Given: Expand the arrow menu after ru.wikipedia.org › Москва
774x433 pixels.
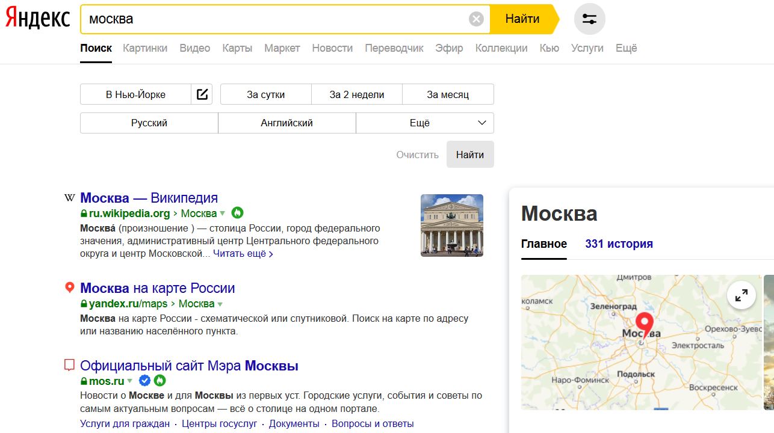Looking at the screenshot, I should [x=222, y=213].
